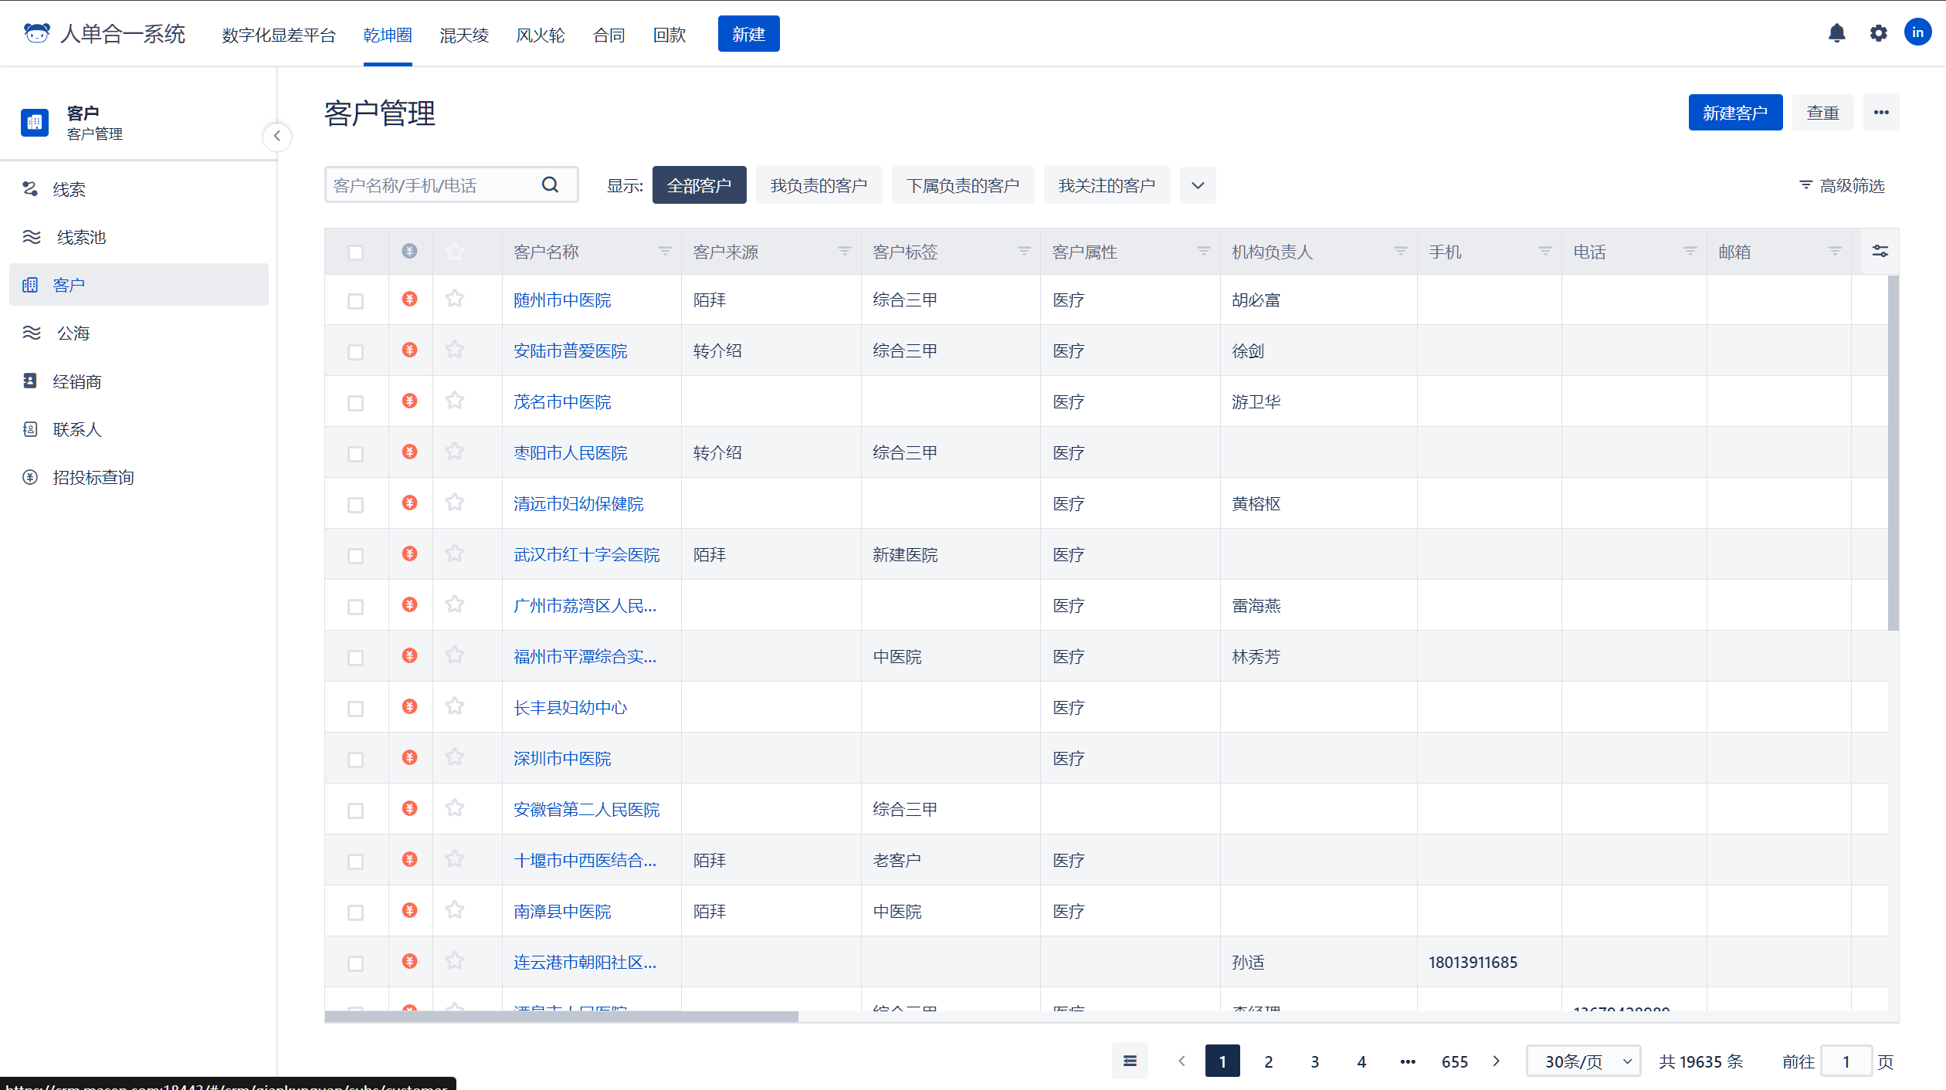Open the 30条/页 page size dropdown

tap(1583, 1061)
